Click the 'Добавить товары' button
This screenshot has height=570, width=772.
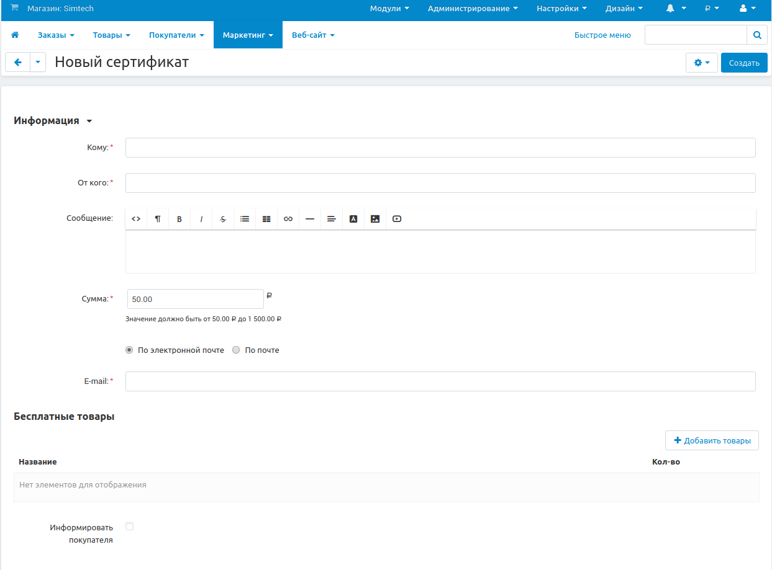click(712, 440)
